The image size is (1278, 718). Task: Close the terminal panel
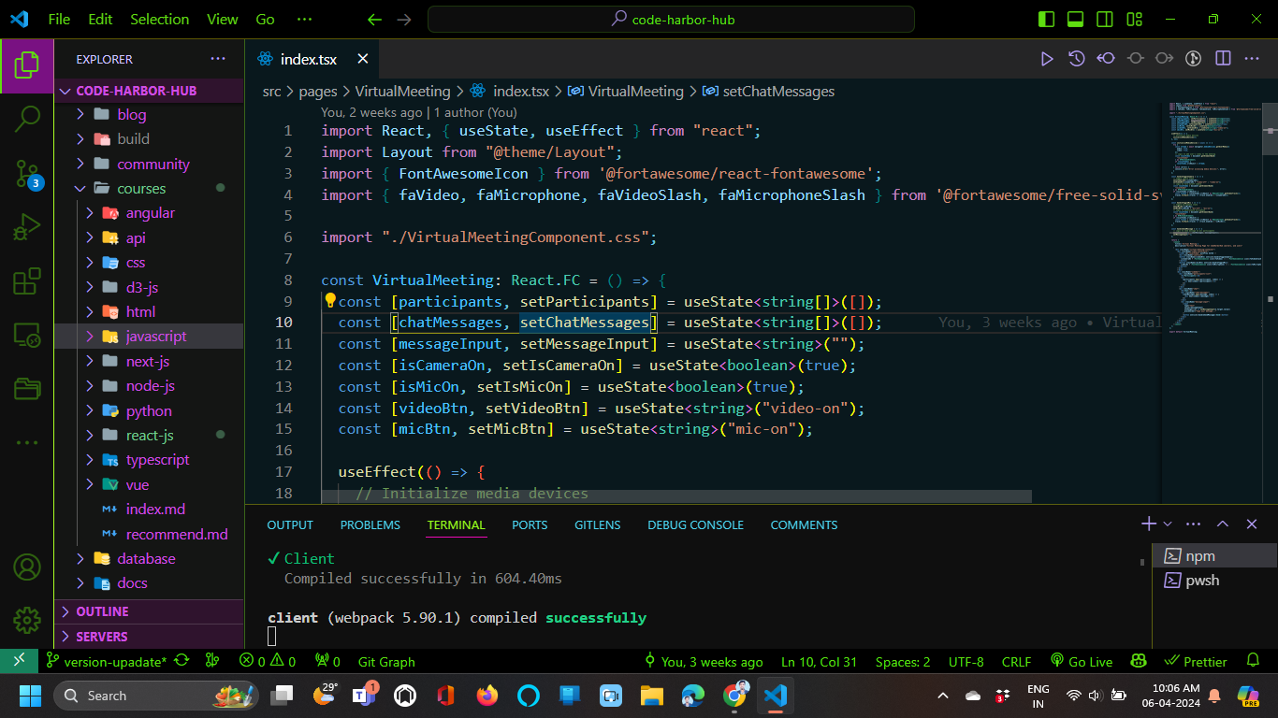(1252, 524)
